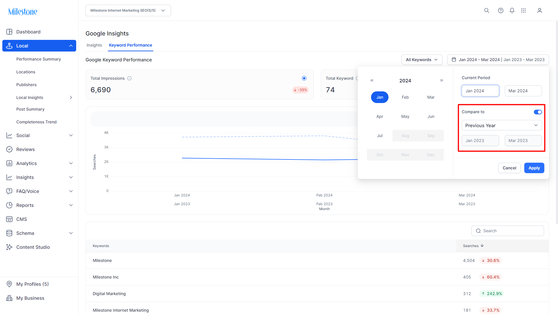Click the Content Studio sparkle icon
The height and width of the screenshot is (314, 558).
(x=9, y=247)
